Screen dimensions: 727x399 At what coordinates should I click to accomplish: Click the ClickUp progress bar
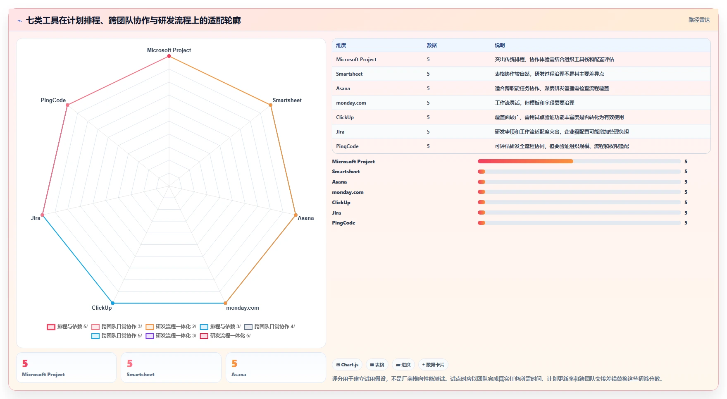[579, 202]
